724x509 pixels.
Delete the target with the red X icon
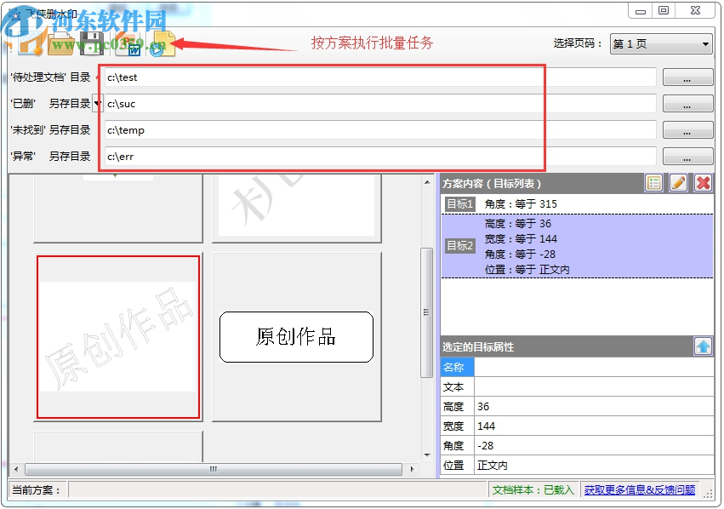tap(703, 183)
